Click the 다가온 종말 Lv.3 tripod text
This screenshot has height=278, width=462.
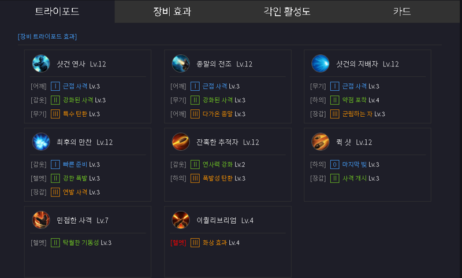[224, 114]
